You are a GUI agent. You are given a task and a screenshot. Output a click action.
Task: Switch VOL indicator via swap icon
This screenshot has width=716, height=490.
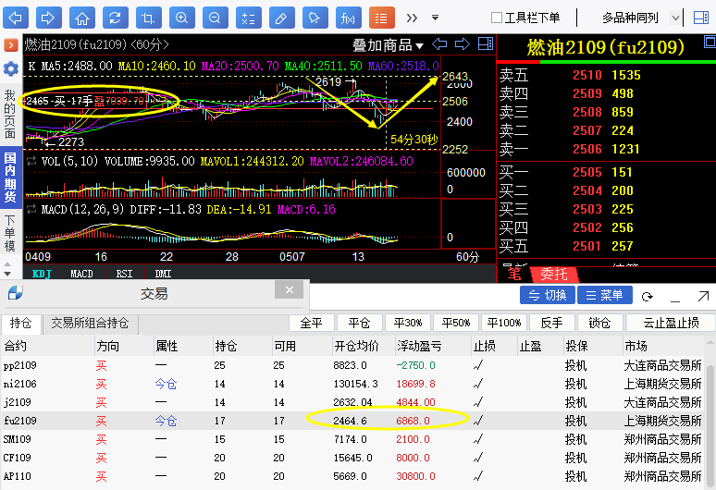pos(31,161)
